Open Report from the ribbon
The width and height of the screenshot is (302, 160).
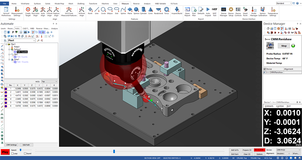click(x=187, y=12)
